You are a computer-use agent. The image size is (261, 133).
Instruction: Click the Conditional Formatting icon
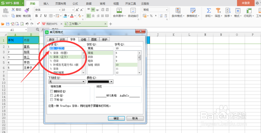pos(178,10)
